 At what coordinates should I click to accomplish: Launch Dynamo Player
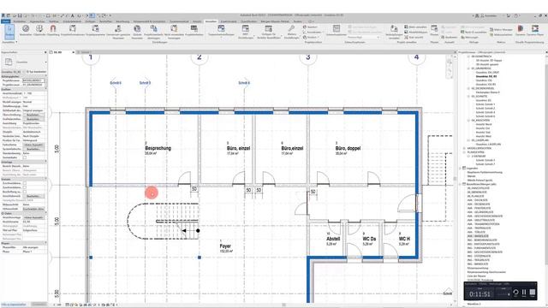535,31
